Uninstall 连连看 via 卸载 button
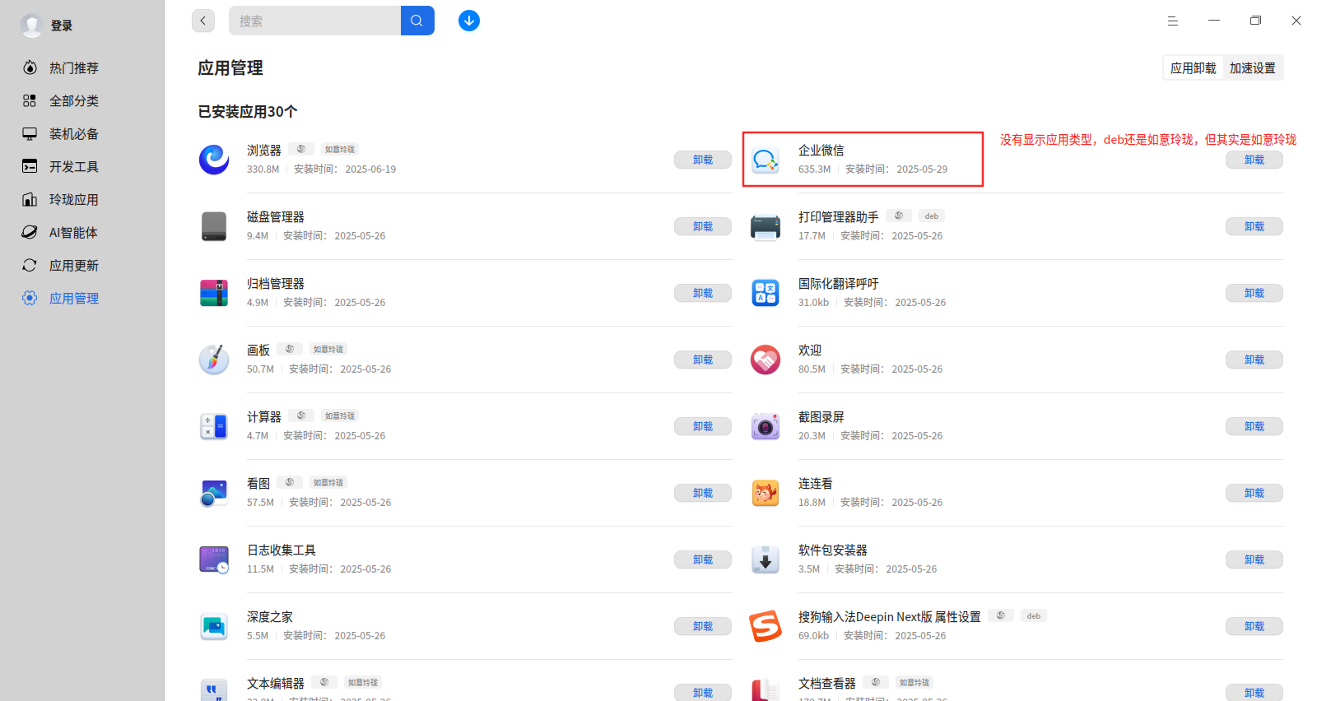 [x=1254, y=493]
